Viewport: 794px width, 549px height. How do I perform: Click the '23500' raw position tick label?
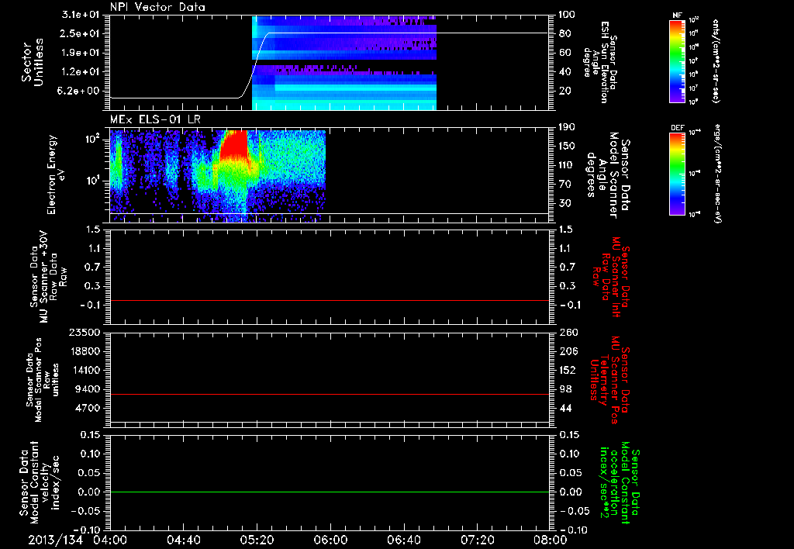pyautogui.click(x=85, y=332)
